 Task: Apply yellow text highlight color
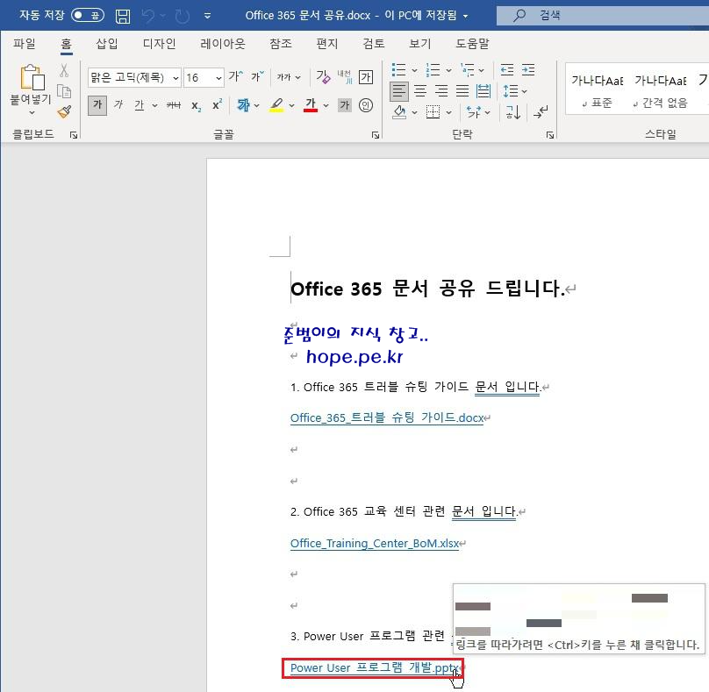click(x=276, y=105)
